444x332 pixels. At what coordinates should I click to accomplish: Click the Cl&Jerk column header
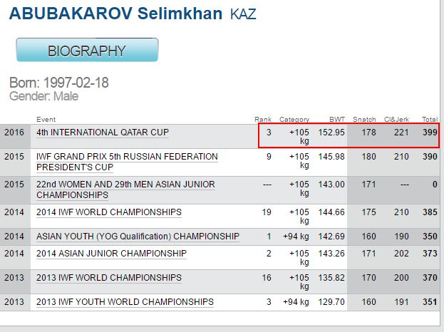tap(395, 119)
